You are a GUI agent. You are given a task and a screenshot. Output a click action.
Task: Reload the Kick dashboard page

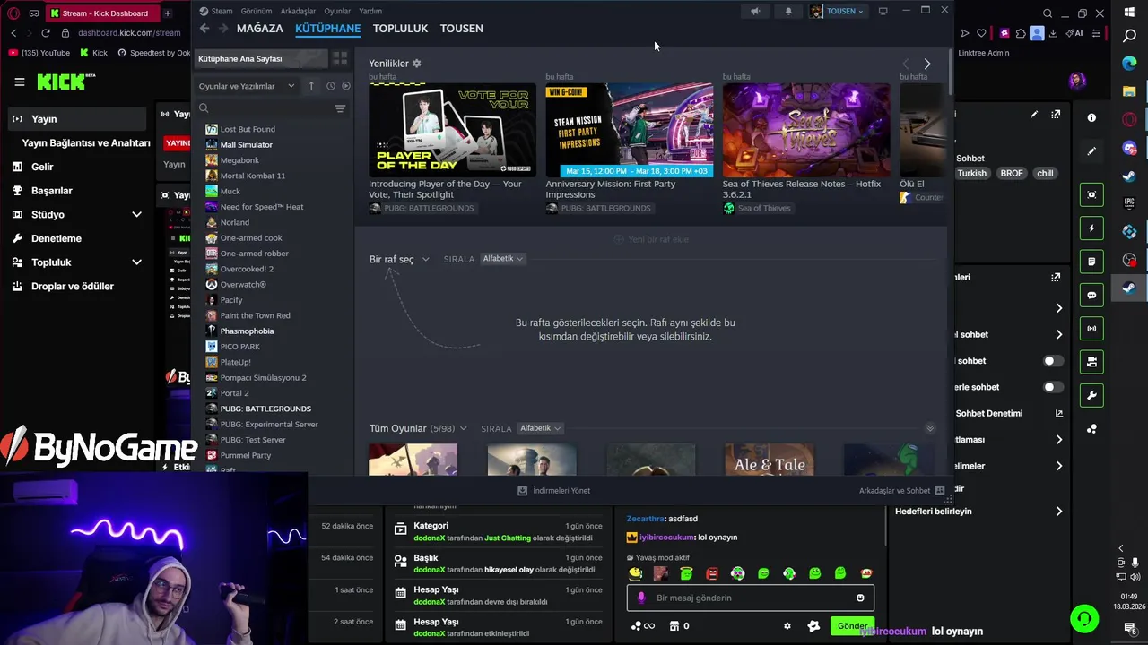click(x=46, y=33)
